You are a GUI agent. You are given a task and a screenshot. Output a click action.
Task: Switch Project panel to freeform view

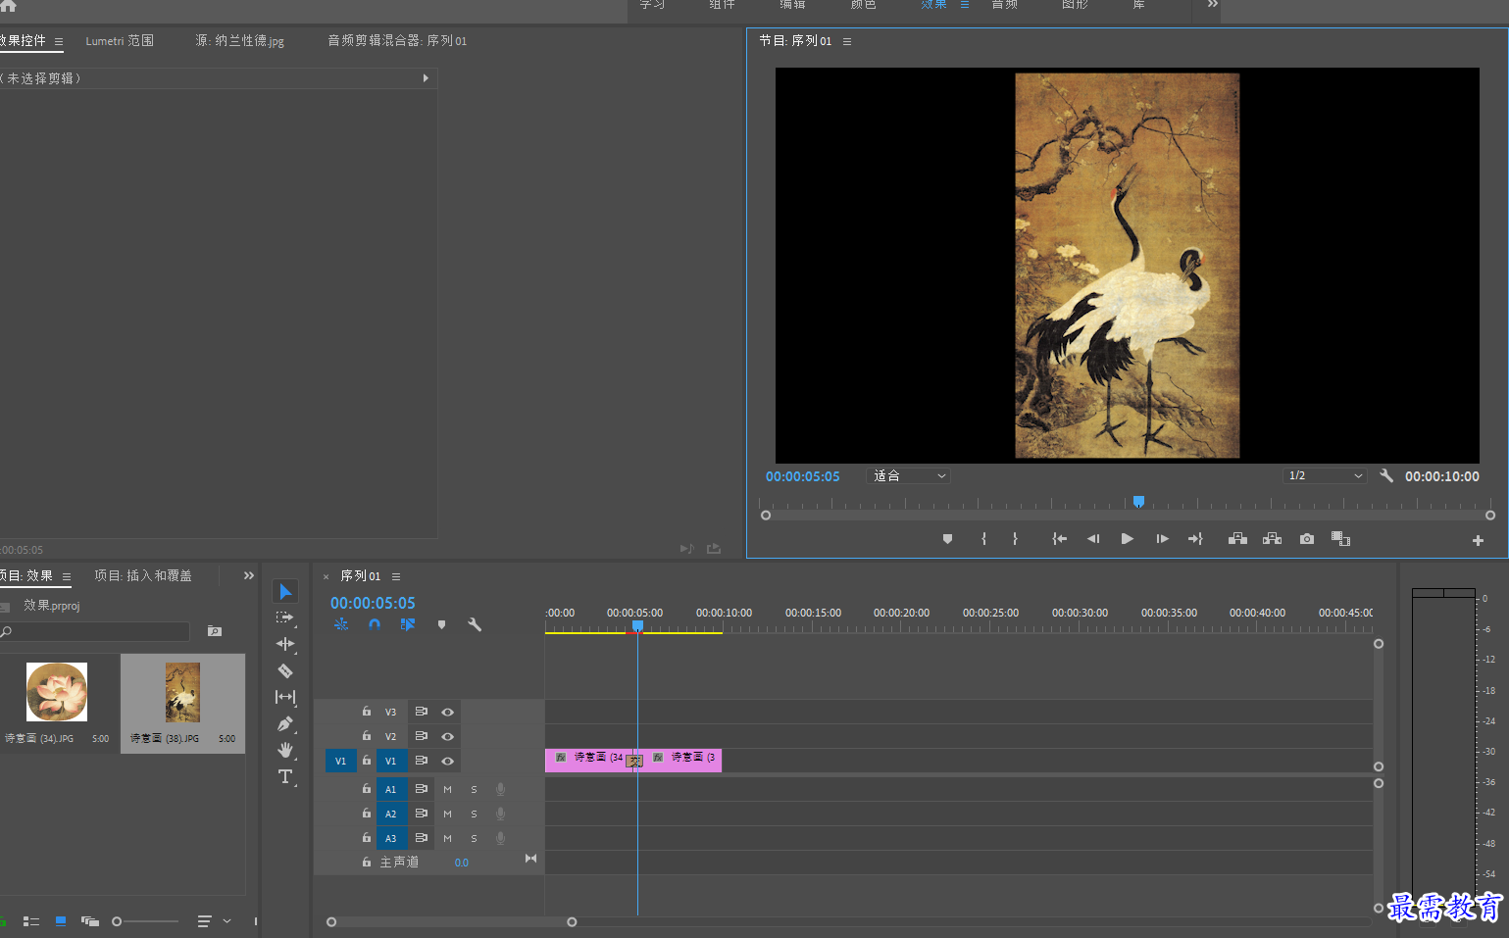click(90, 921)
